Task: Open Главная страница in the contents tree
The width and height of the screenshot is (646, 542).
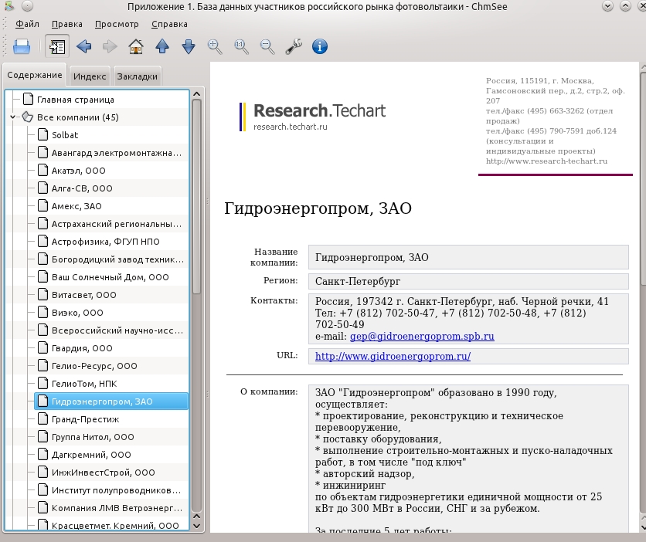Action: pyautogui.click(x=76, y=100)
